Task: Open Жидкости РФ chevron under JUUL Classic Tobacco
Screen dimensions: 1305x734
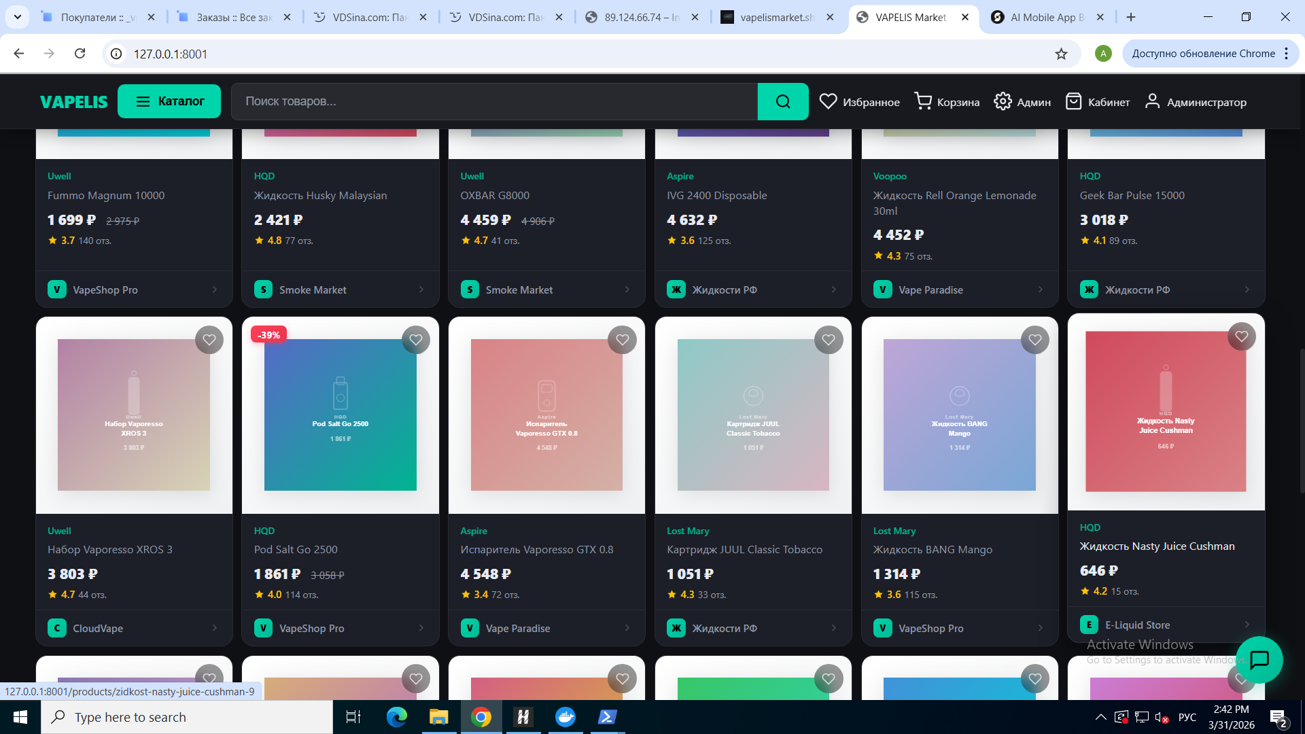Action: pyautogui.click(x=834, y=628)
